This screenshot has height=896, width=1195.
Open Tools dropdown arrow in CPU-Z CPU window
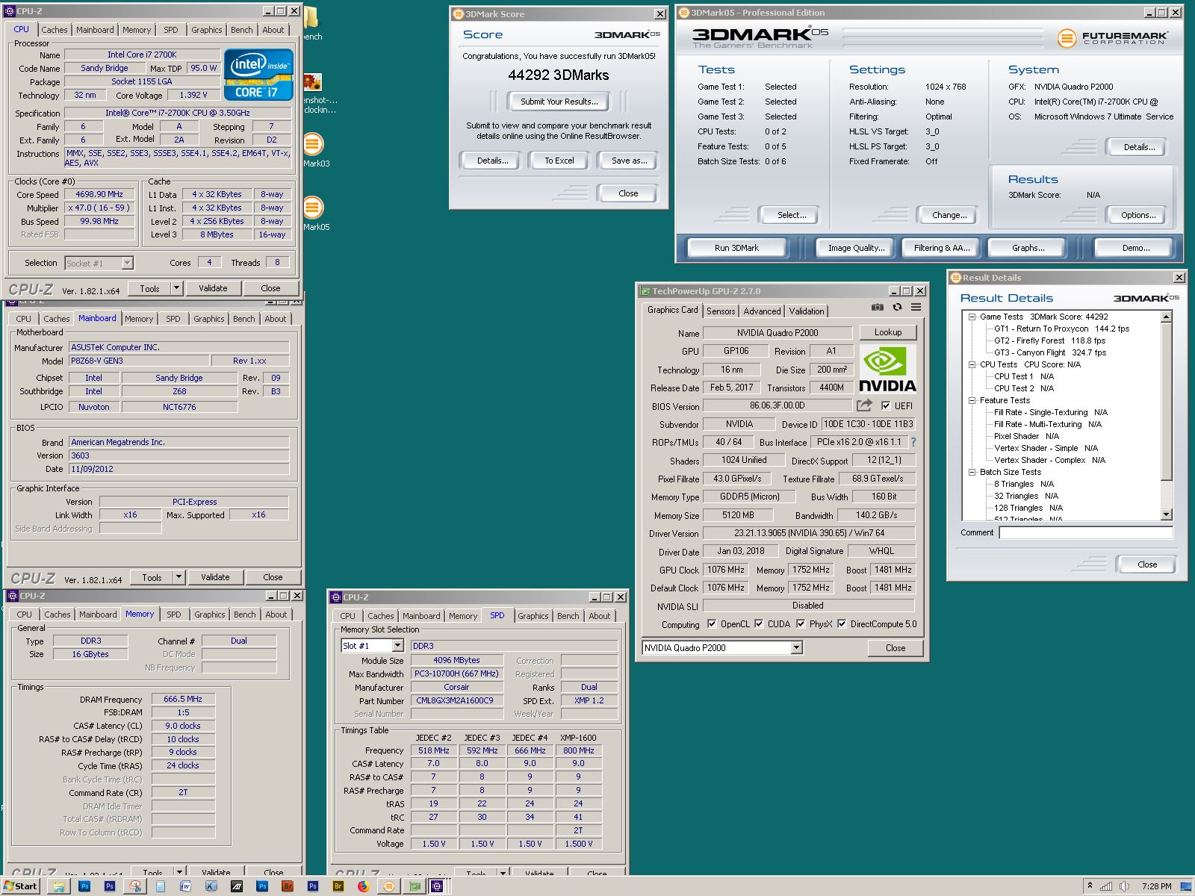tap(176, 288)
